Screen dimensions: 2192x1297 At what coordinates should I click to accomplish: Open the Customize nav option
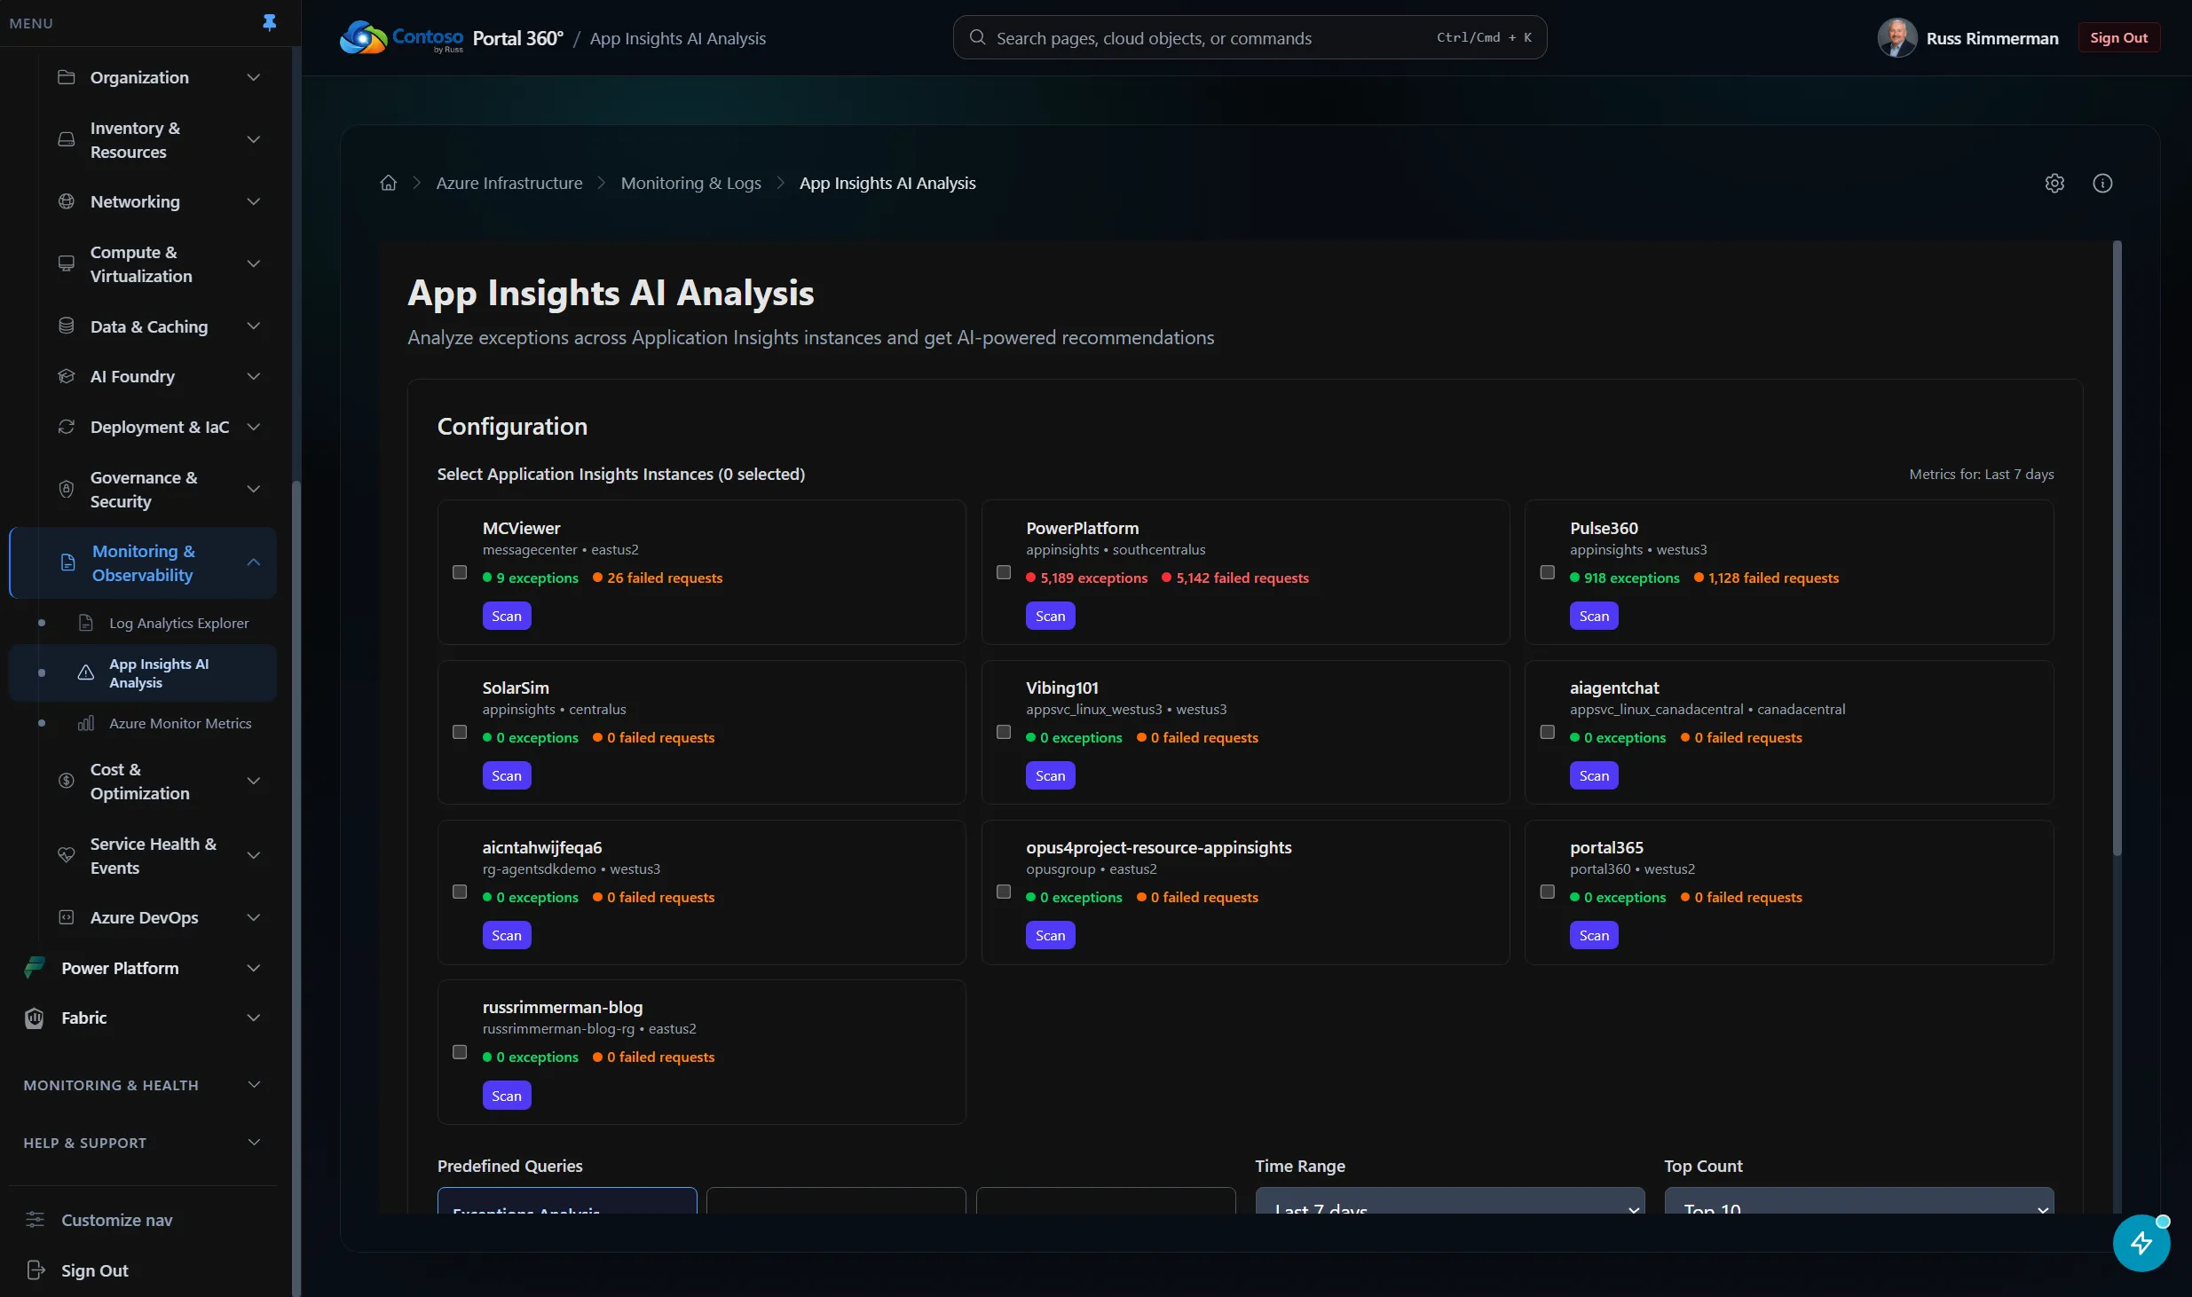pos(142,1220)
